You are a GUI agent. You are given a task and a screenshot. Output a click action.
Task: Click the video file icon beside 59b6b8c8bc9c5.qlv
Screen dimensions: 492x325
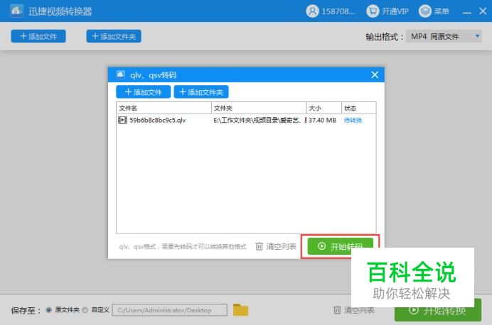(x=122, y=120)
